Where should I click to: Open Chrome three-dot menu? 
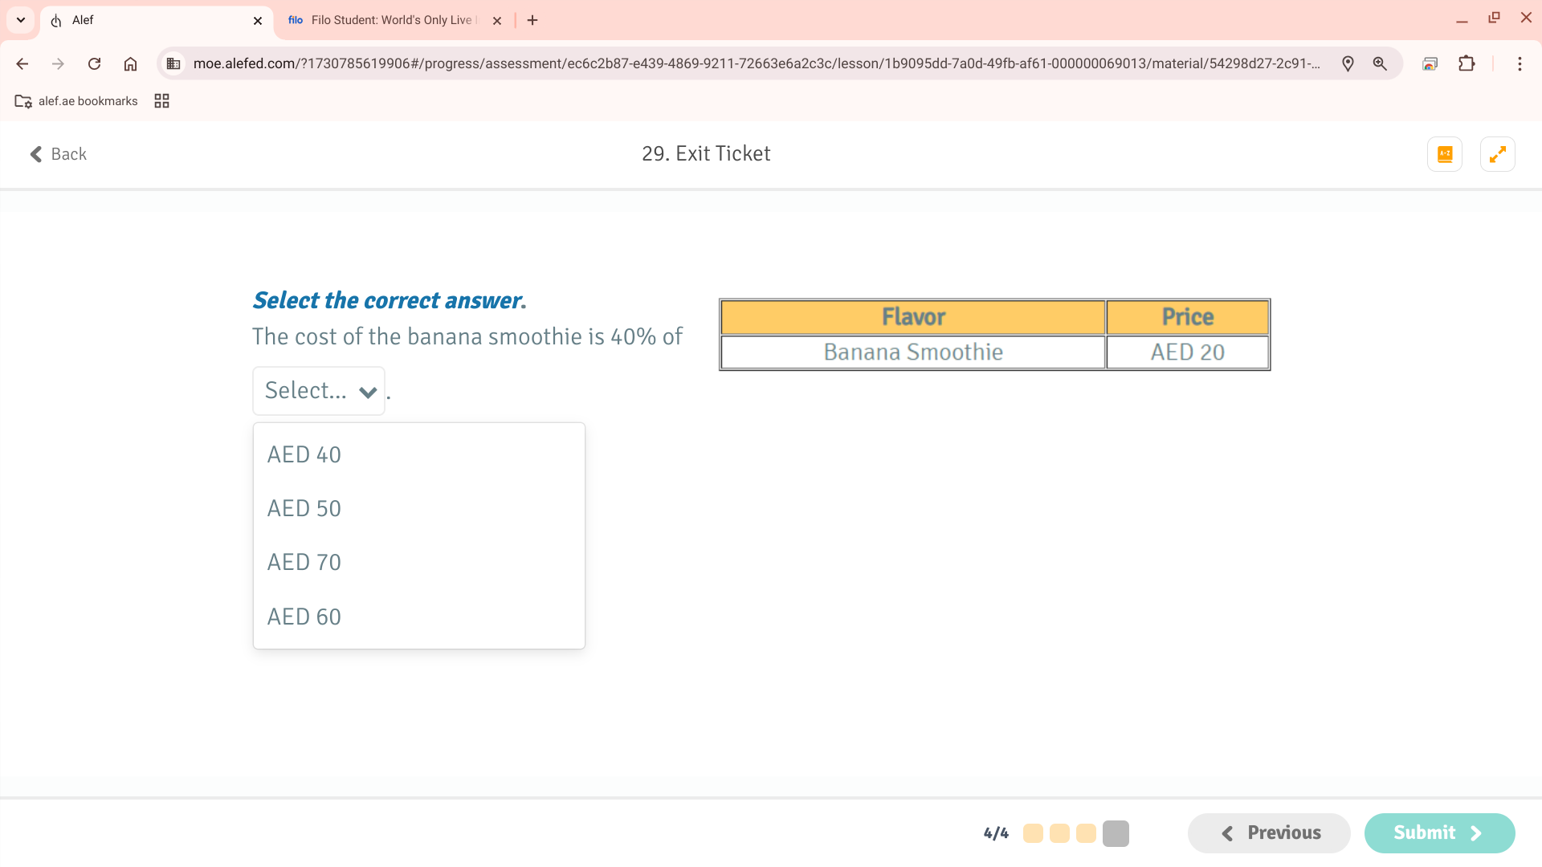[1520, 64]
